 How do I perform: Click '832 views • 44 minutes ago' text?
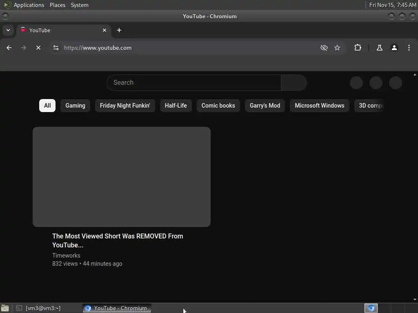click(87, 264)
